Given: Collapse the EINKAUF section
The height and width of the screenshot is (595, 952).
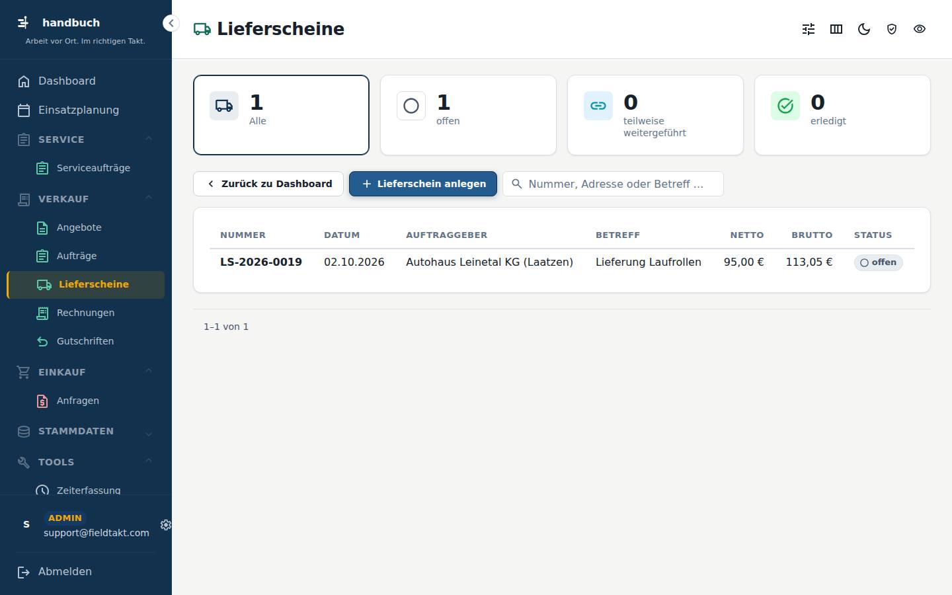Looking at the screenshot, I should (x=86, y=372).
